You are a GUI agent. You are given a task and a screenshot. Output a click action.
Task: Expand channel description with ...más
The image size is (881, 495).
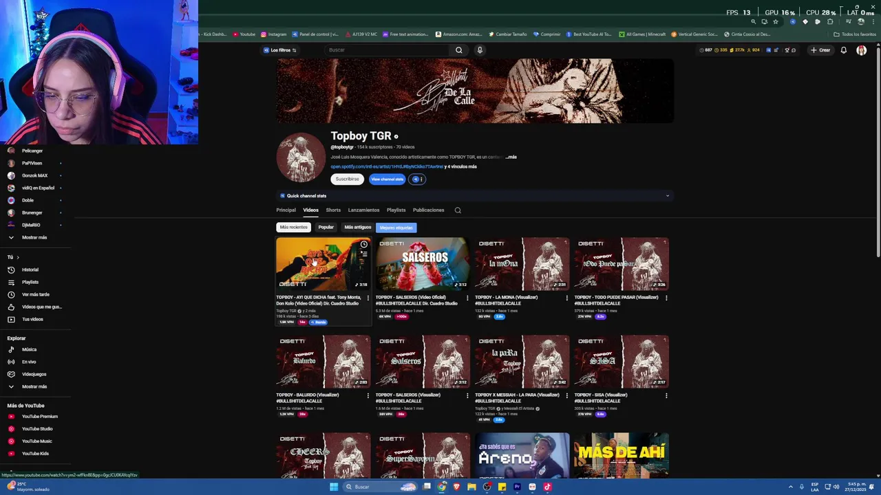pyautogui.click(x=511, y=157)
